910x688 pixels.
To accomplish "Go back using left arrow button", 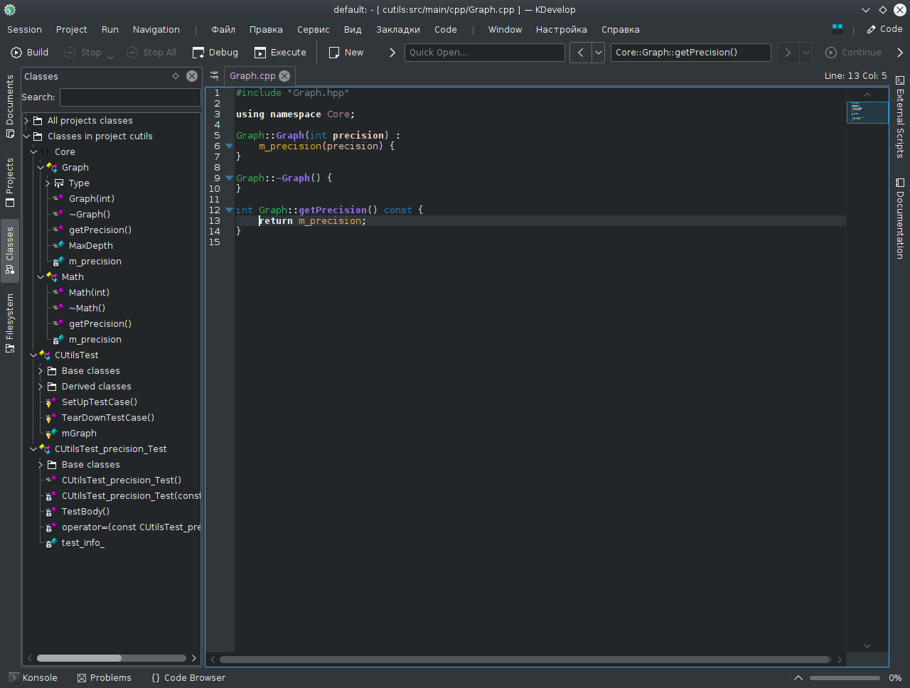I will (x=580, y=53).
